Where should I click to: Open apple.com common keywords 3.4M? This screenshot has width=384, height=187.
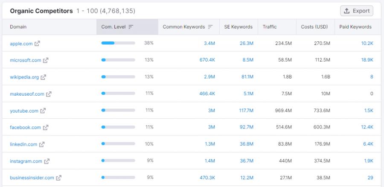pos(209,44)
